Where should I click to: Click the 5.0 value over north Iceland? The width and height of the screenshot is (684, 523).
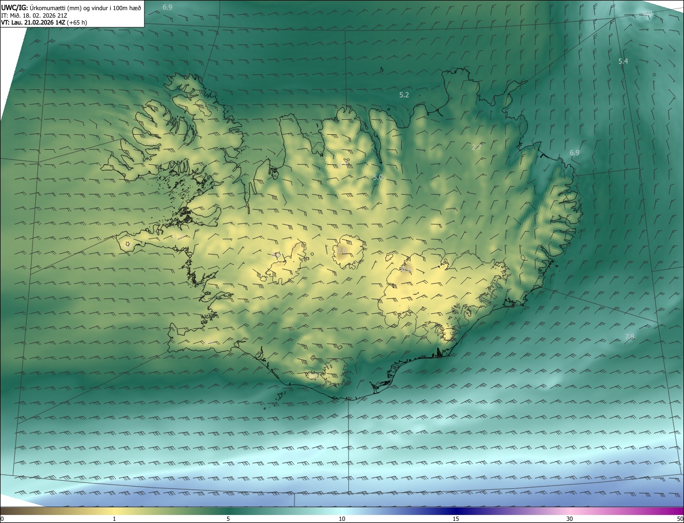378,177
